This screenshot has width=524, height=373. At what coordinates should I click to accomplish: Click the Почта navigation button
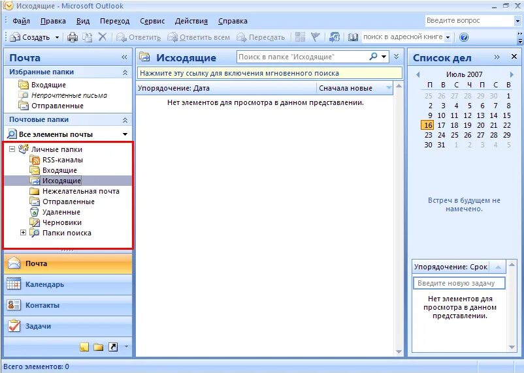68,263
